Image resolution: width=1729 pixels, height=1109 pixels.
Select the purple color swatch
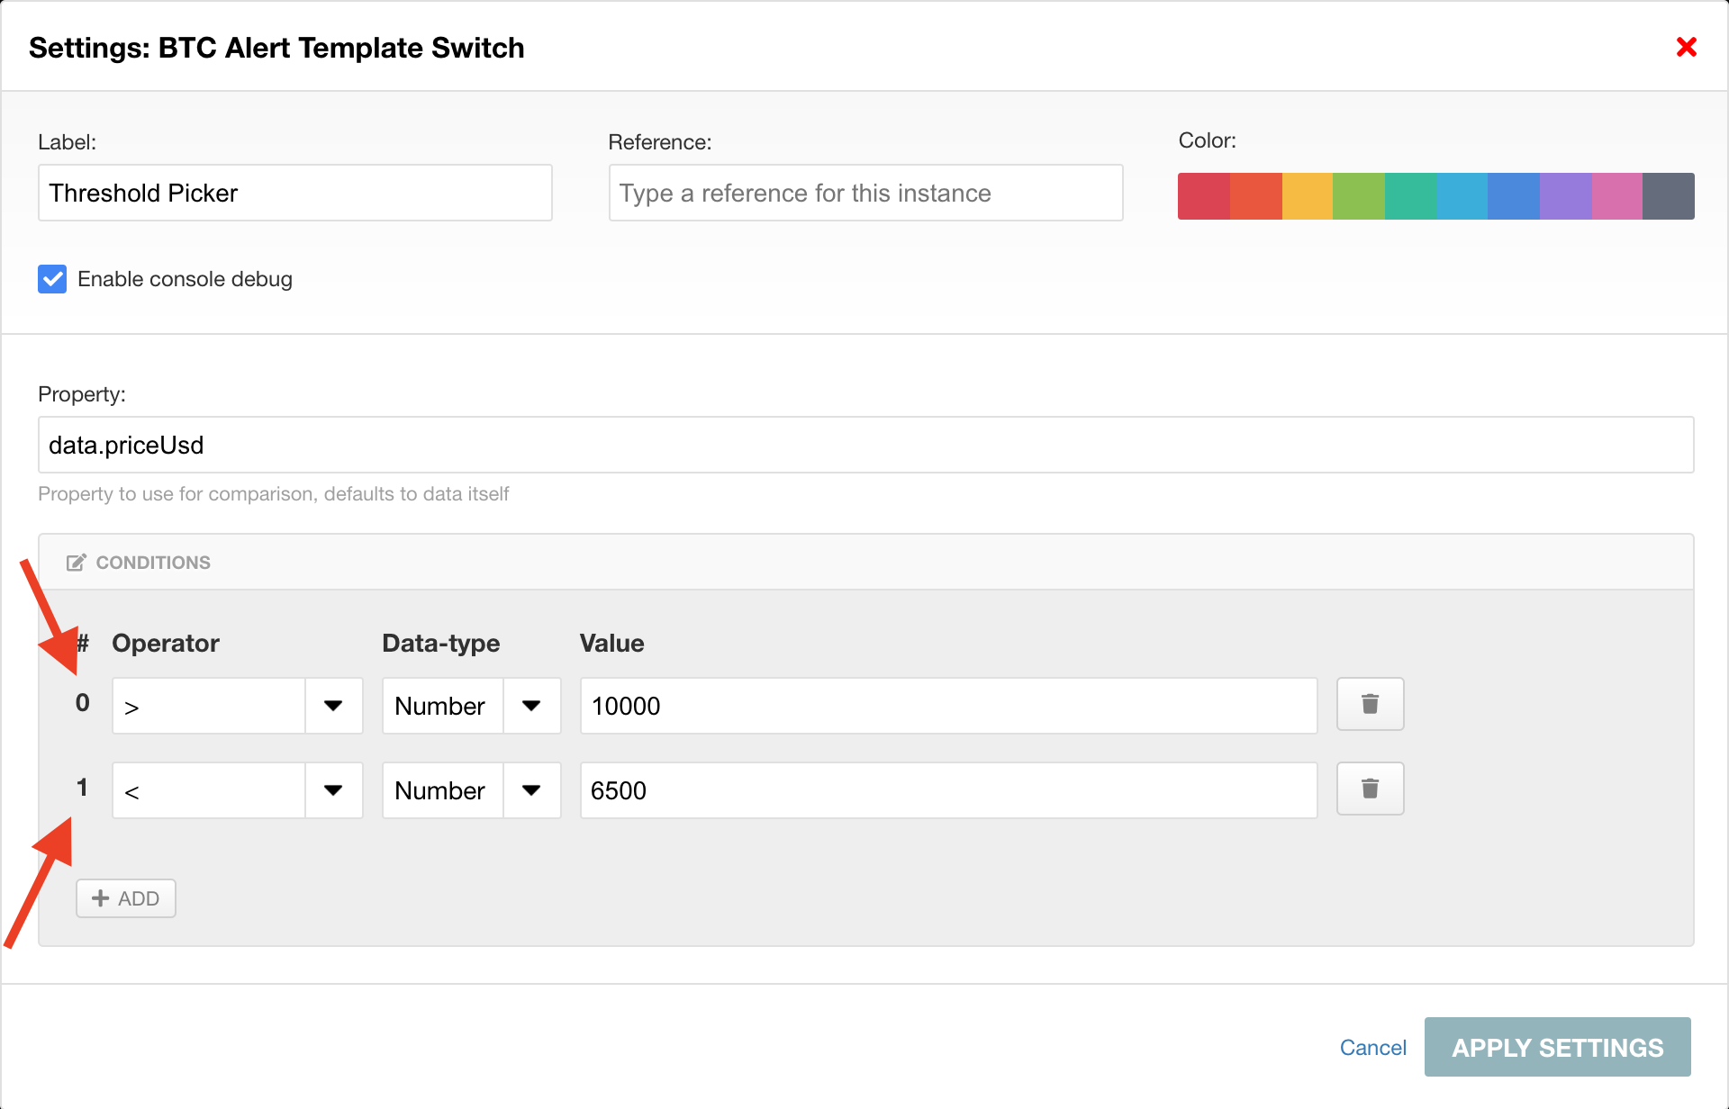tap(1565, 196)
